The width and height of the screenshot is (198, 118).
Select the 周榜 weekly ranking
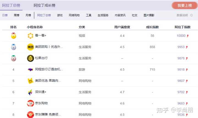[16, 15]
